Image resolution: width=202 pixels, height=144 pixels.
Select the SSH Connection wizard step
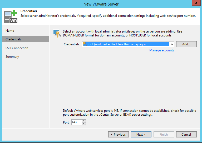tap(17, 48)
